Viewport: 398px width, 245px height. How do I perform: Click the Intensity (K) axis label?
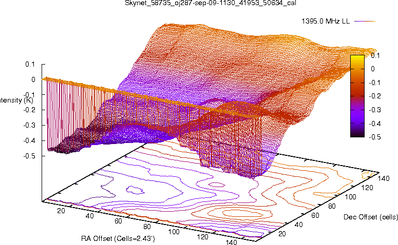tap(16, 100)
